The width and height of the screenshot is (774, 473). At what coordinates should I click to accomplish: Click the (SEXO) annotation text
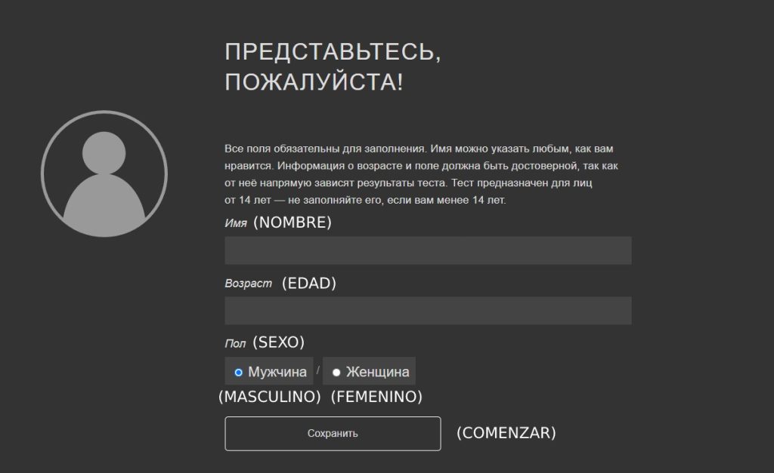pos(278,342)
